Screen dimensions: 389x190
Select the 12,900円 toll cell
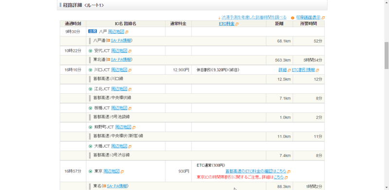[x=178, y=70]
